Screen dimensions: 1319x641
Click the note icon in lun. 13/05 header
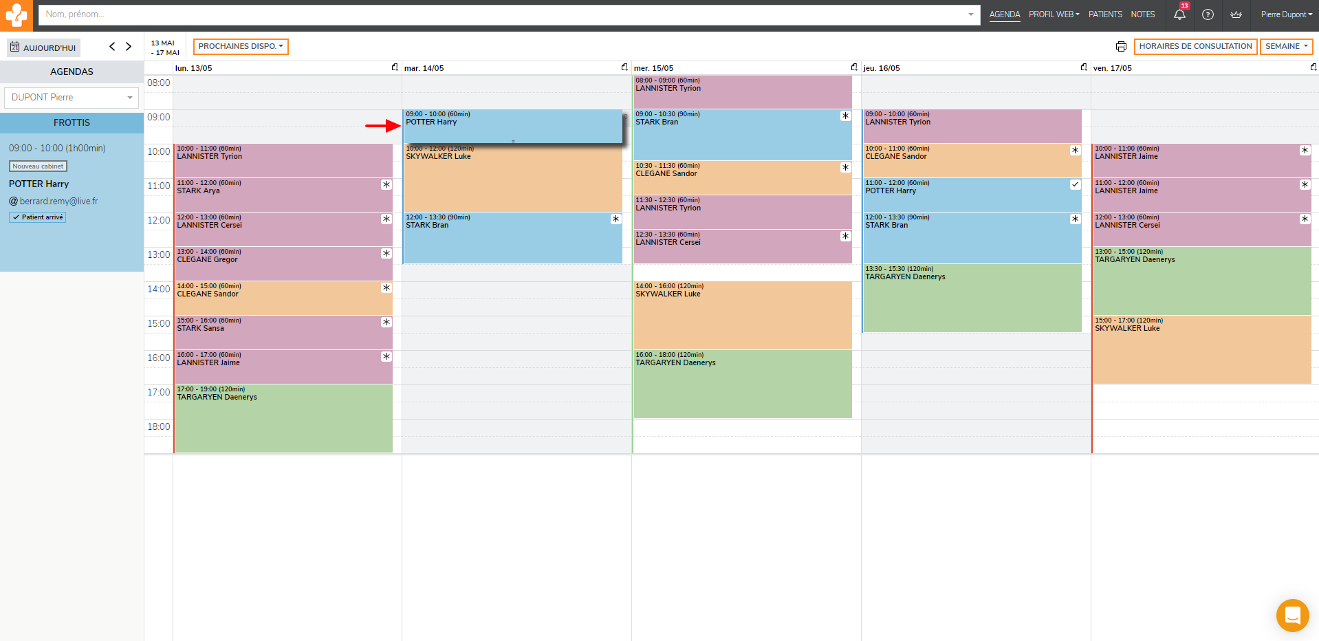[x=395, y=67]
